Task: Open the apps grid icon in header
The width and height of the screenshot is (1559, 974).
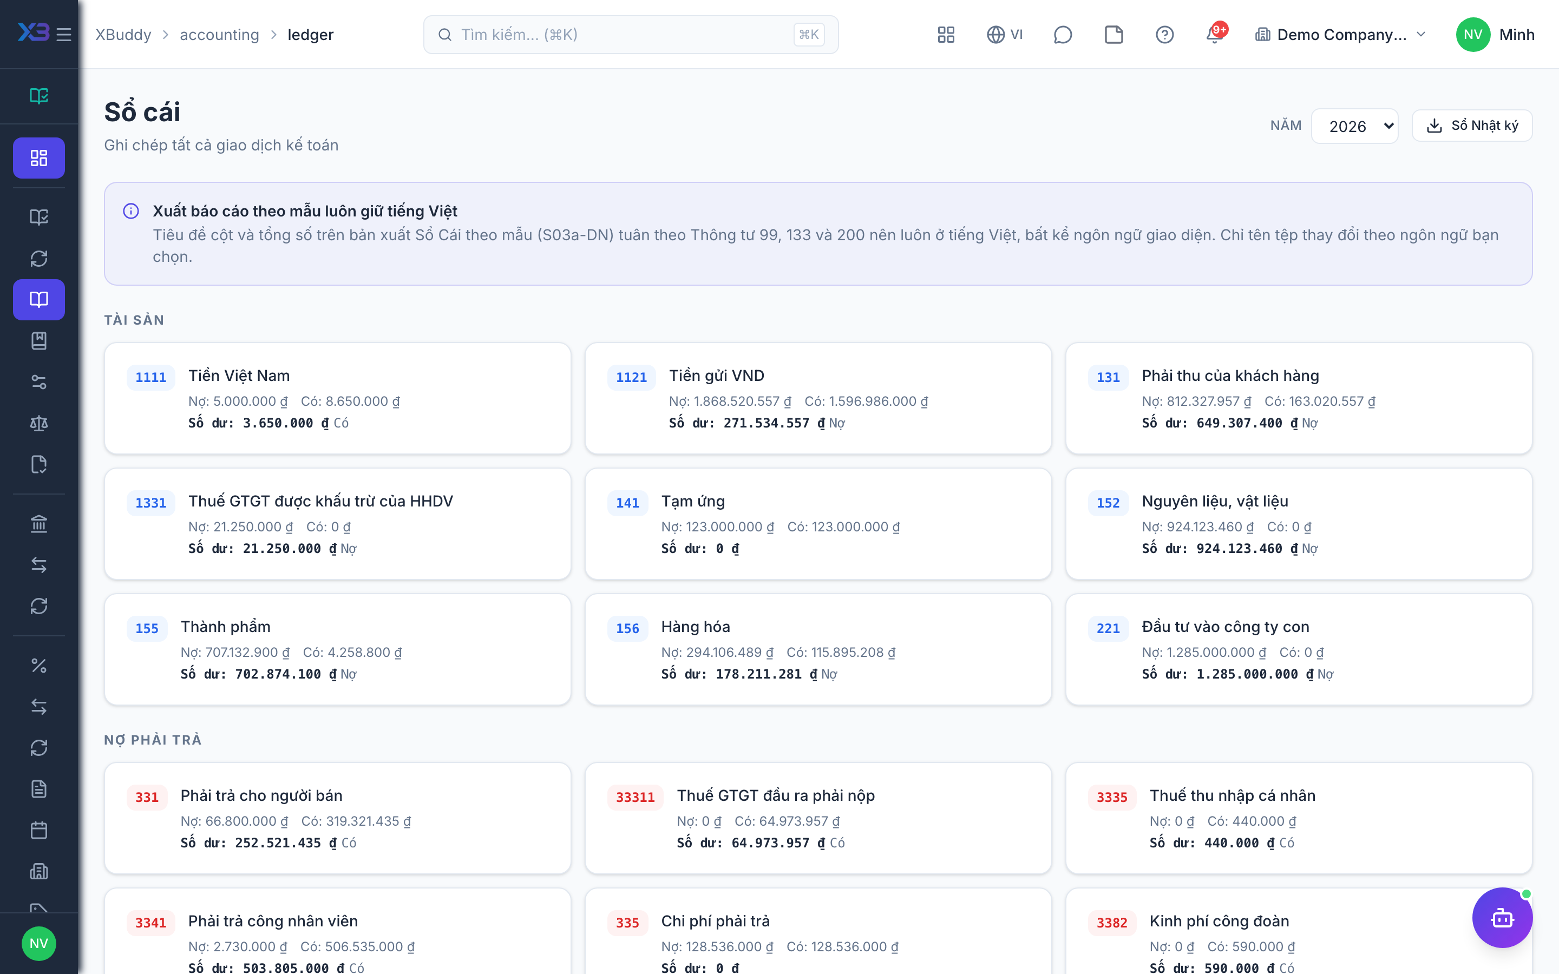Action: point(946,34)
